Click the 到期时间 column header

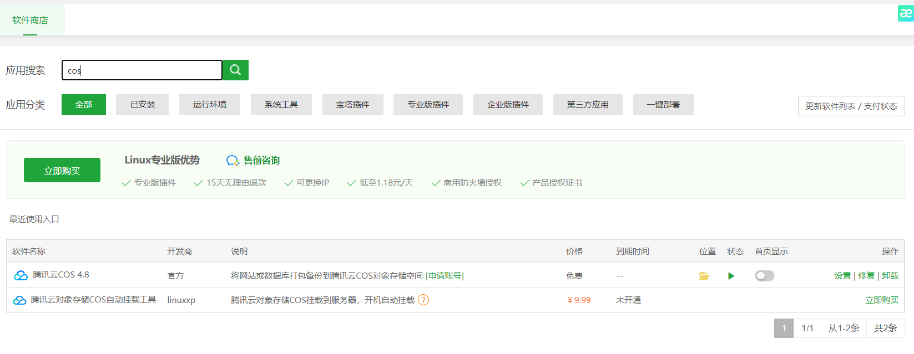633,252
